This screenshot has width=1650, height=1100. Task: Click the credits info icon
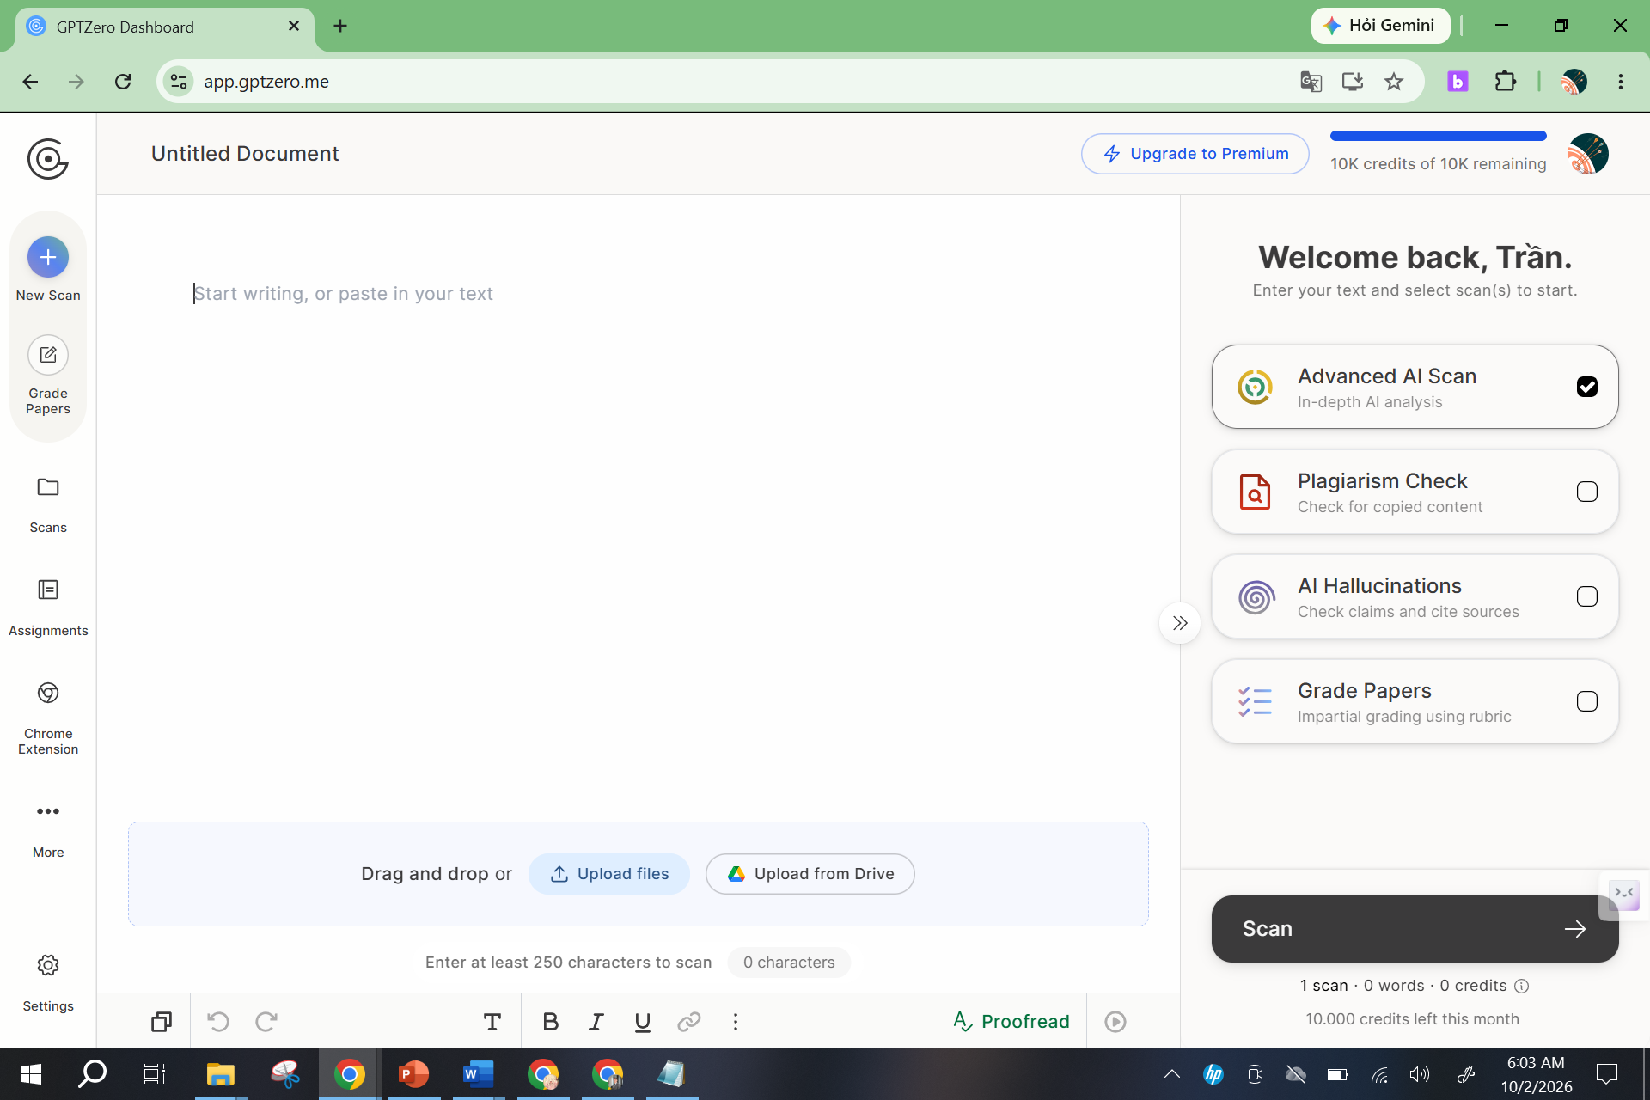pos(1521,987)
